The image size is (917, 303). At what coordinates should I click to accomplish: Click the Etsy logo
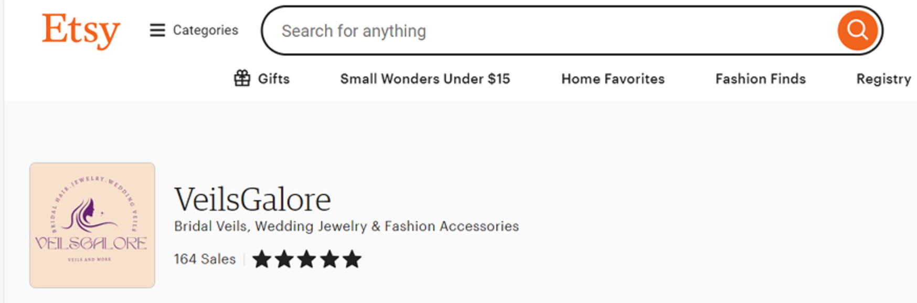pos(81,30)
